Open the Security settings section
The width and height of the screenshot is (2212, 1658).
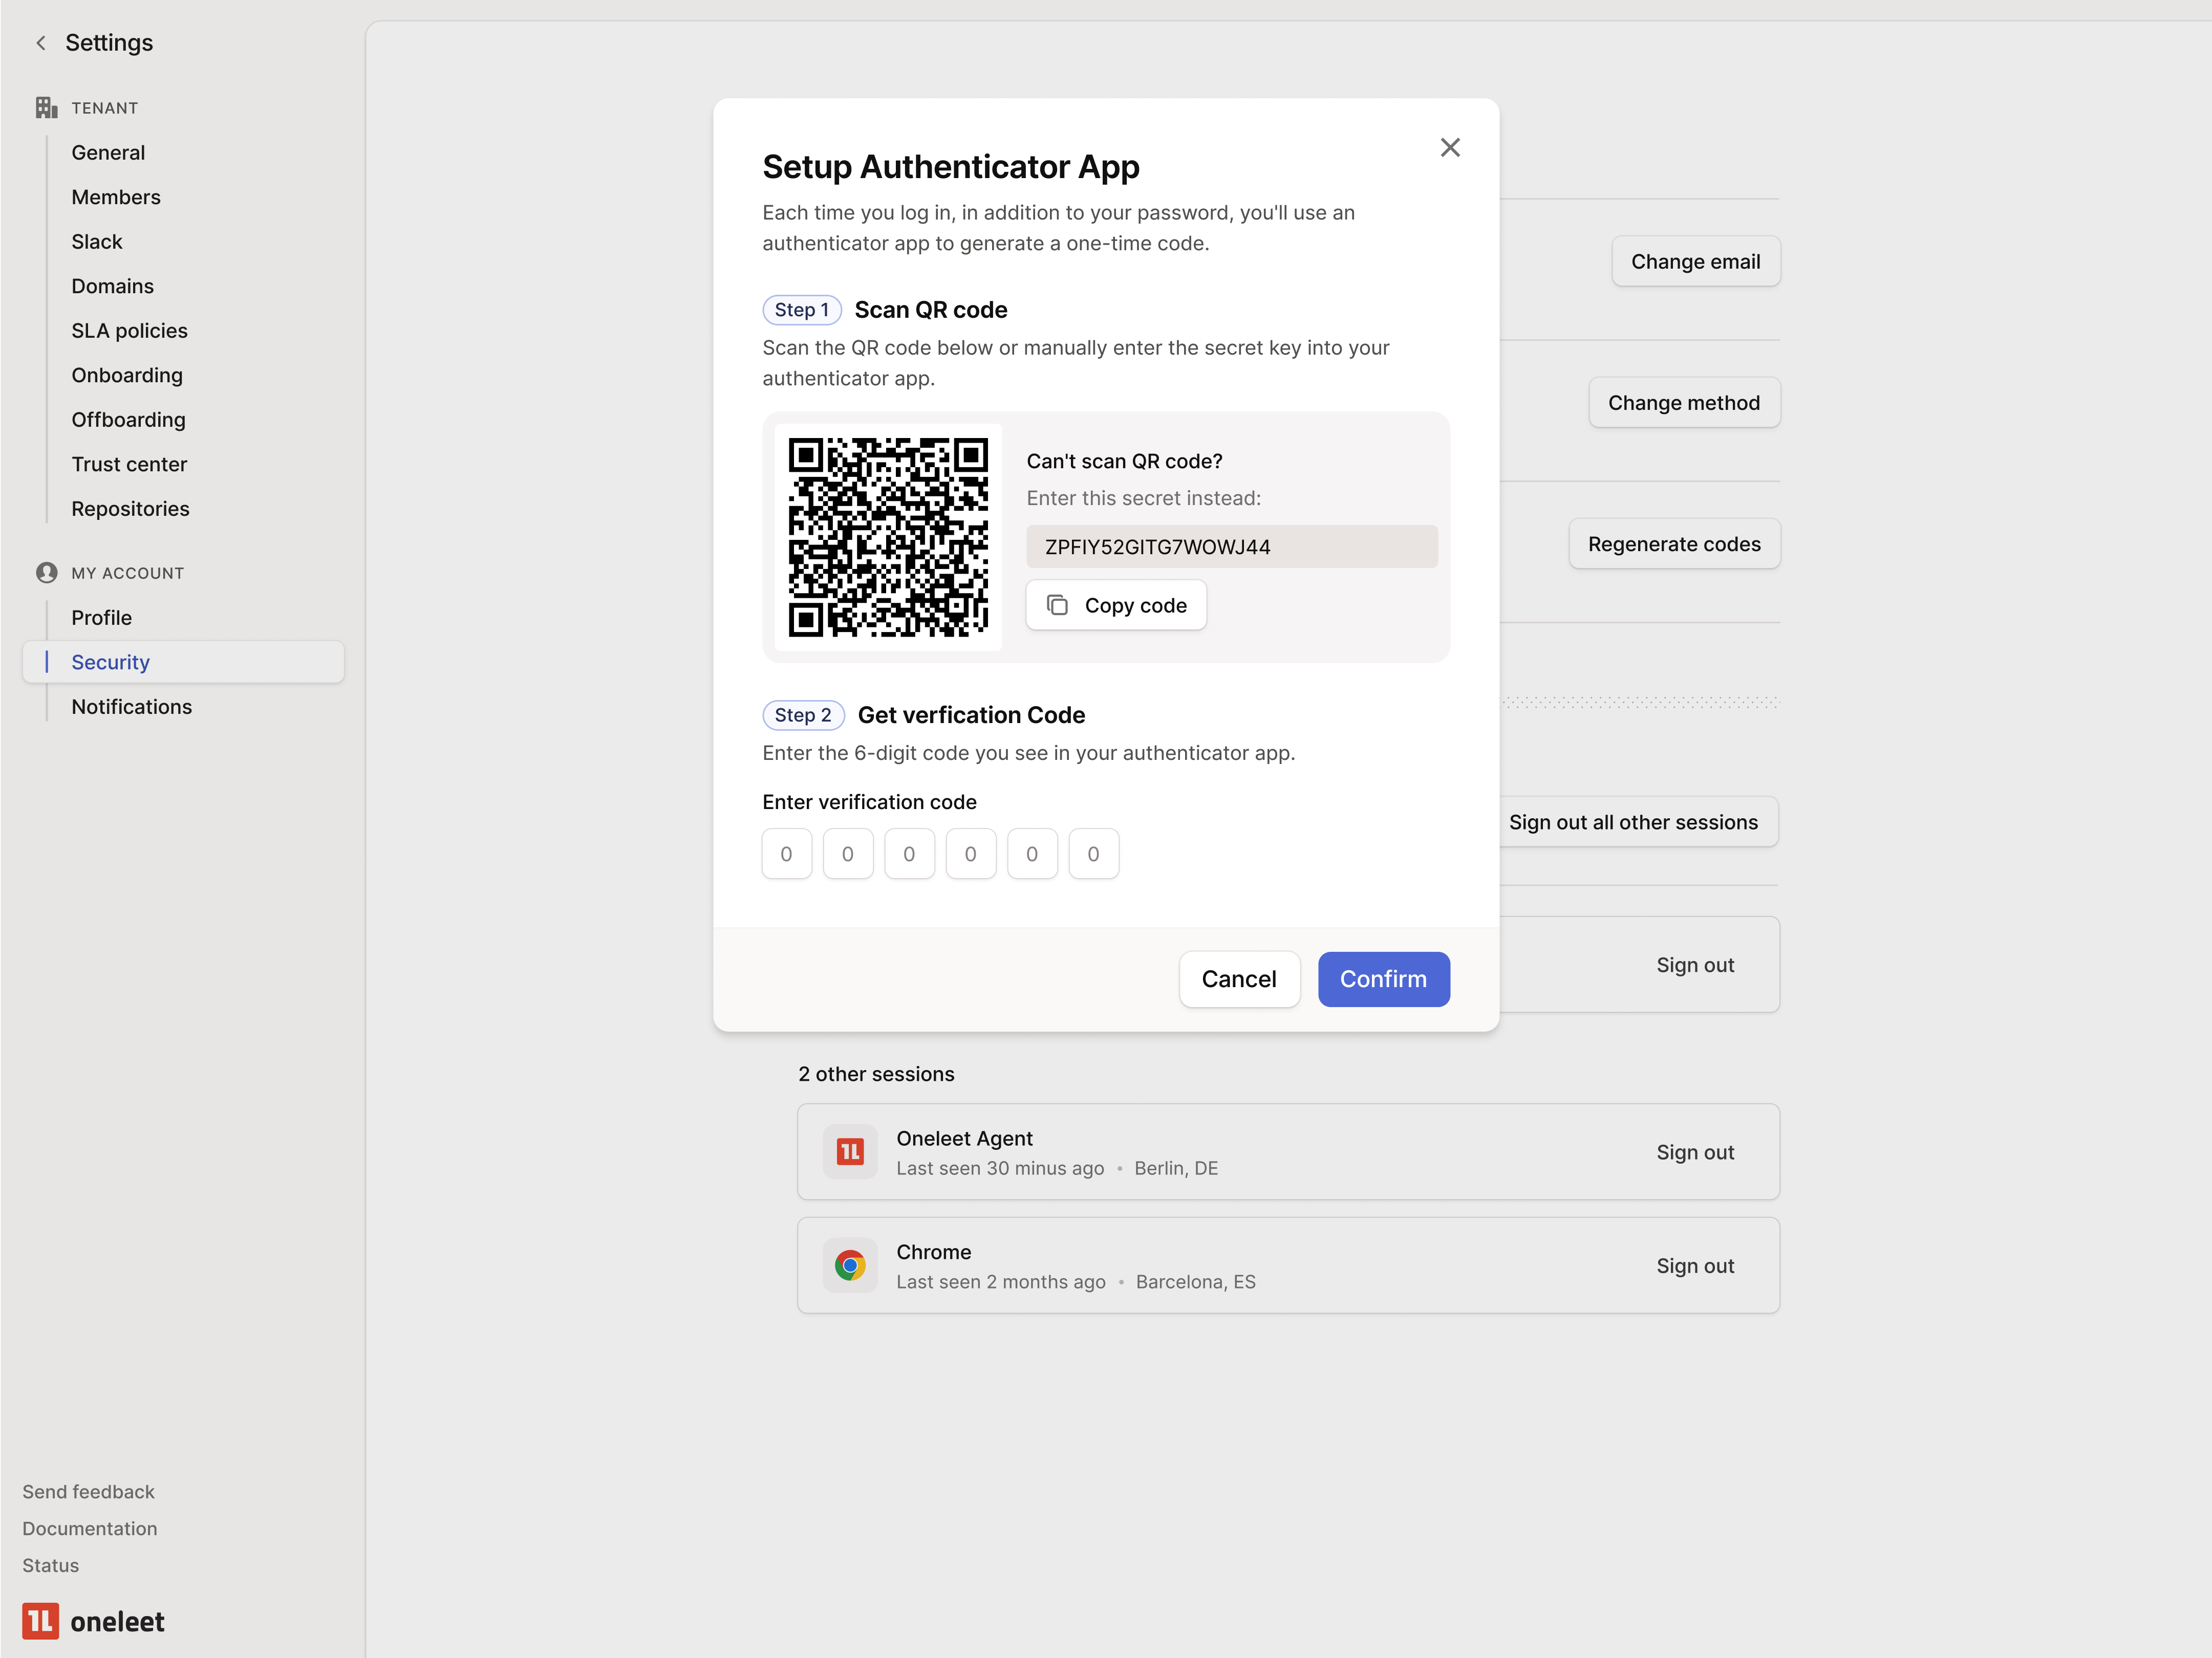[110, 662]
